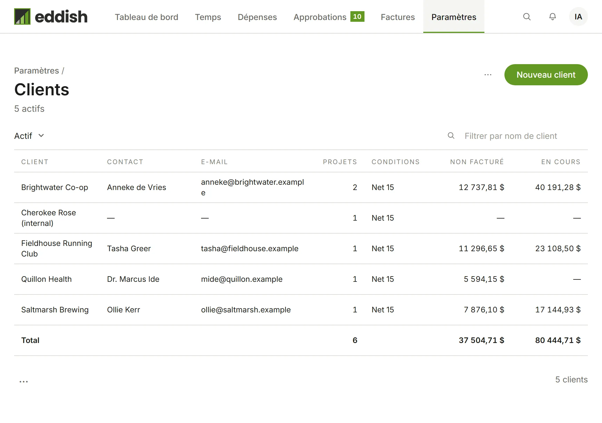Screen dimensions: 602x423
Task: Sort by the CONTACT column header
Action: pos(125,162)
